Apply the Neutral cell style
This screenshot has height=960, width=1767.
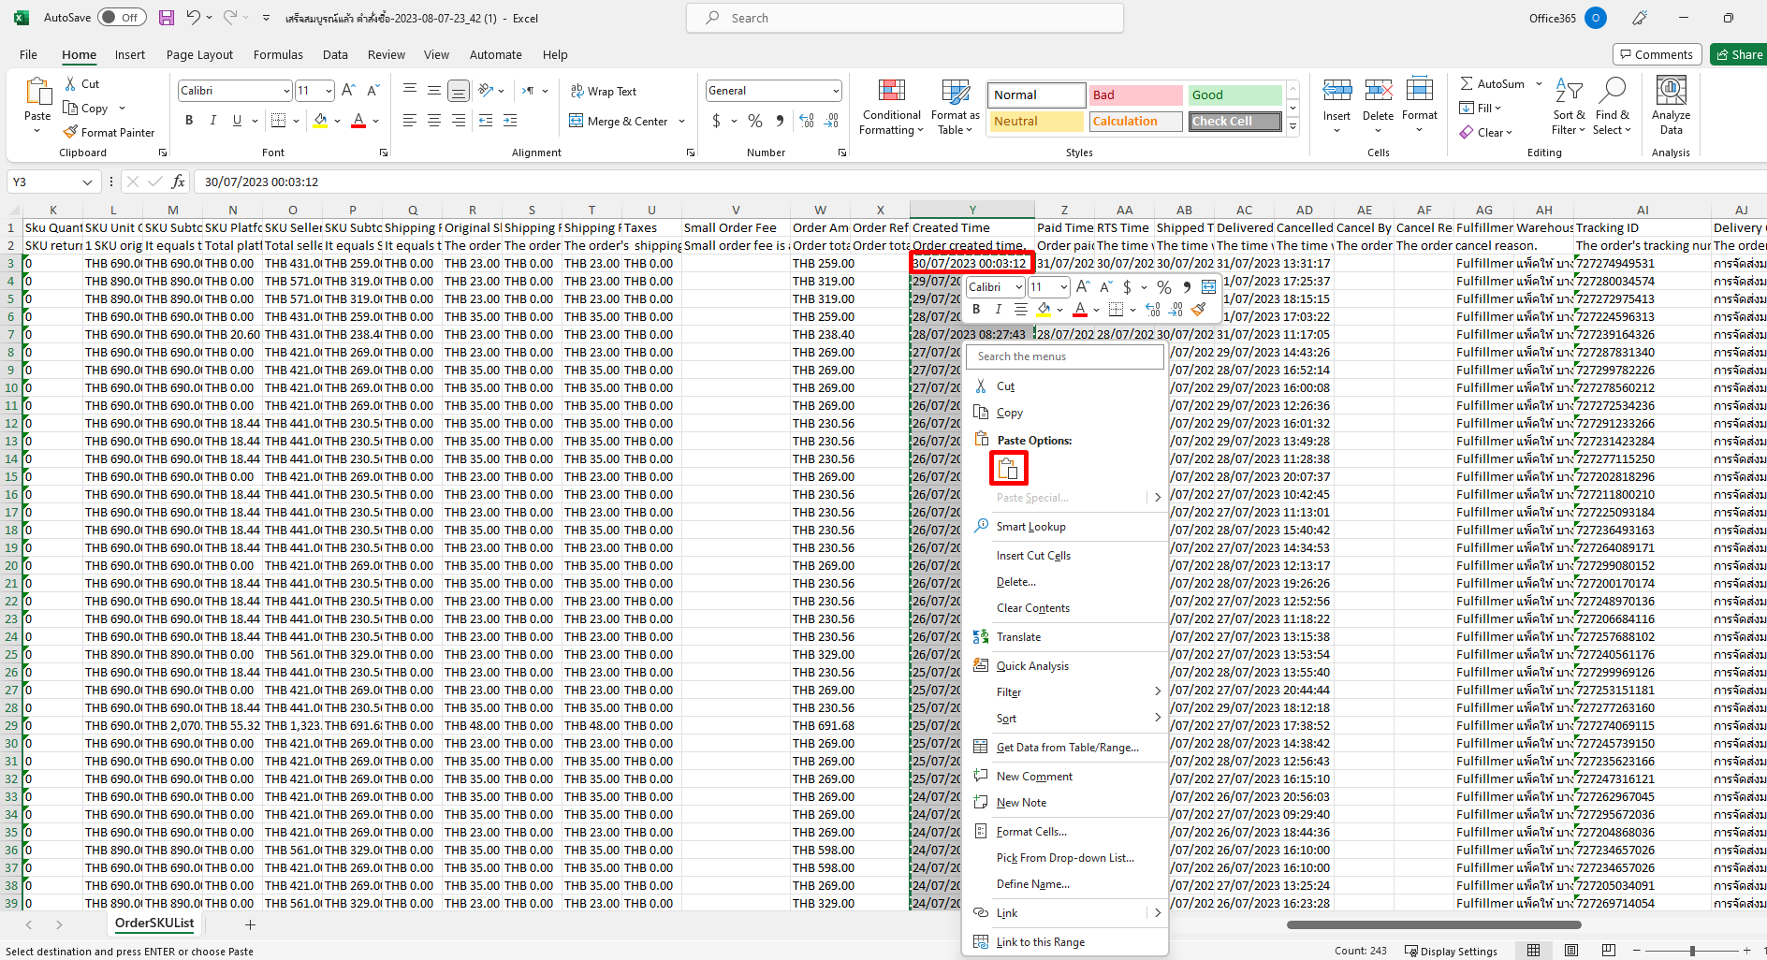[1036, 121]
